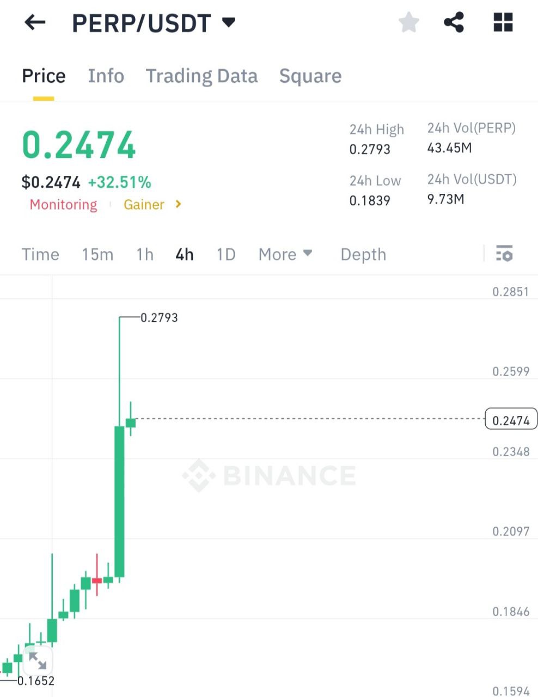Tap the Monitoring tag label
Screen dimensions: 538x697
click(x=63, y=205)
